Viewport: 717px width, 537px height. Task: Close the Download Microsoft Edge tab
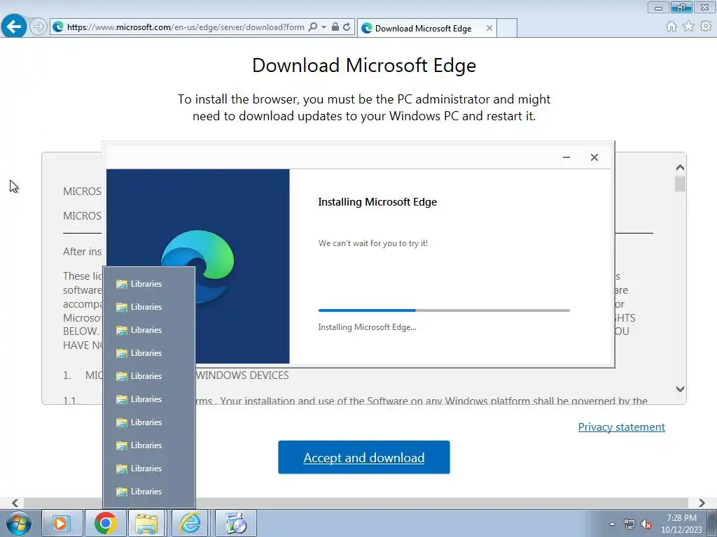[x=489, y=28]
